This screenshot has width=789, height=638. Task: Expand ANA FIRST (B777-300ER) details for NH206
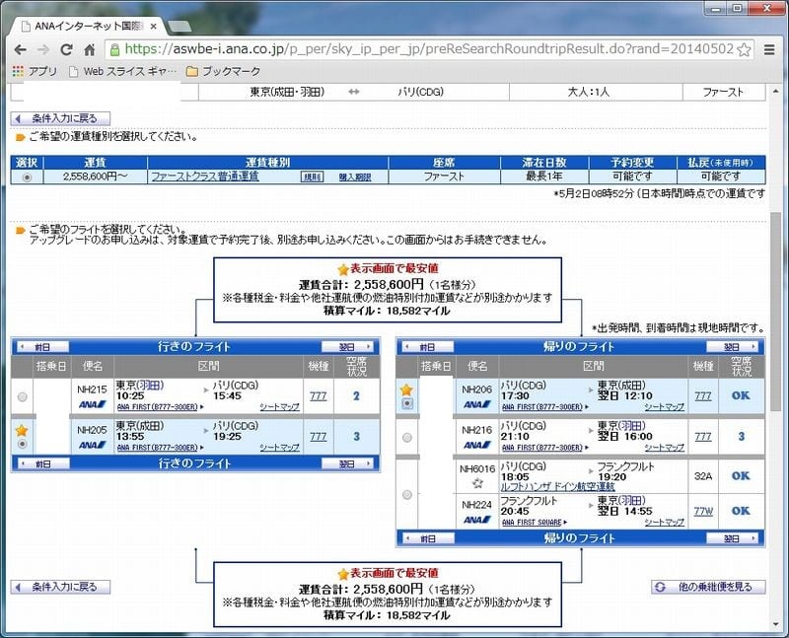point(544,406)
